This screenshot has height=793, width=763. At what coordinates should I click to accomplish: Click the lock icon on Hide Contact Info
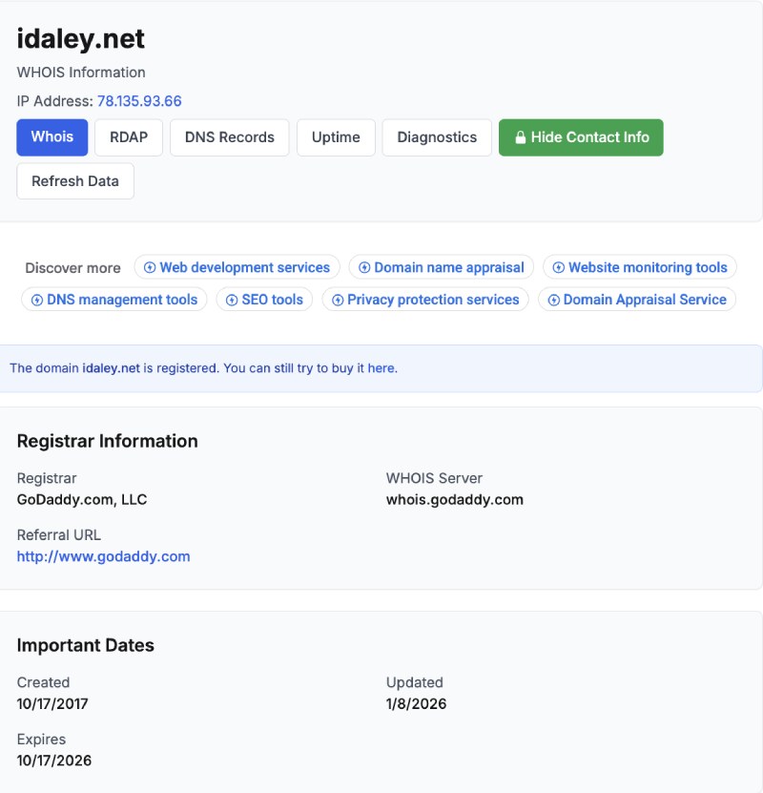521,137
